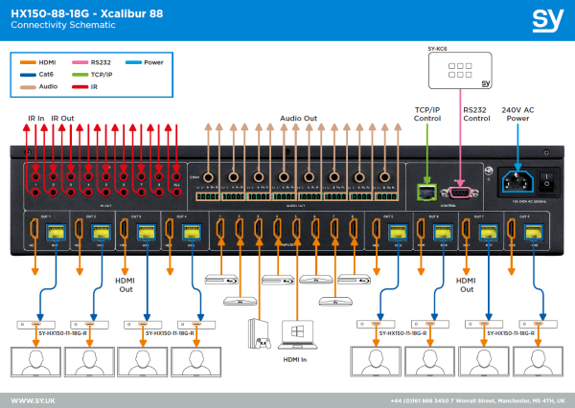Click the rightmost display screen with person silhouette
Image resolution: width=575 pixels, height=408 pixels.
(538, 361)
